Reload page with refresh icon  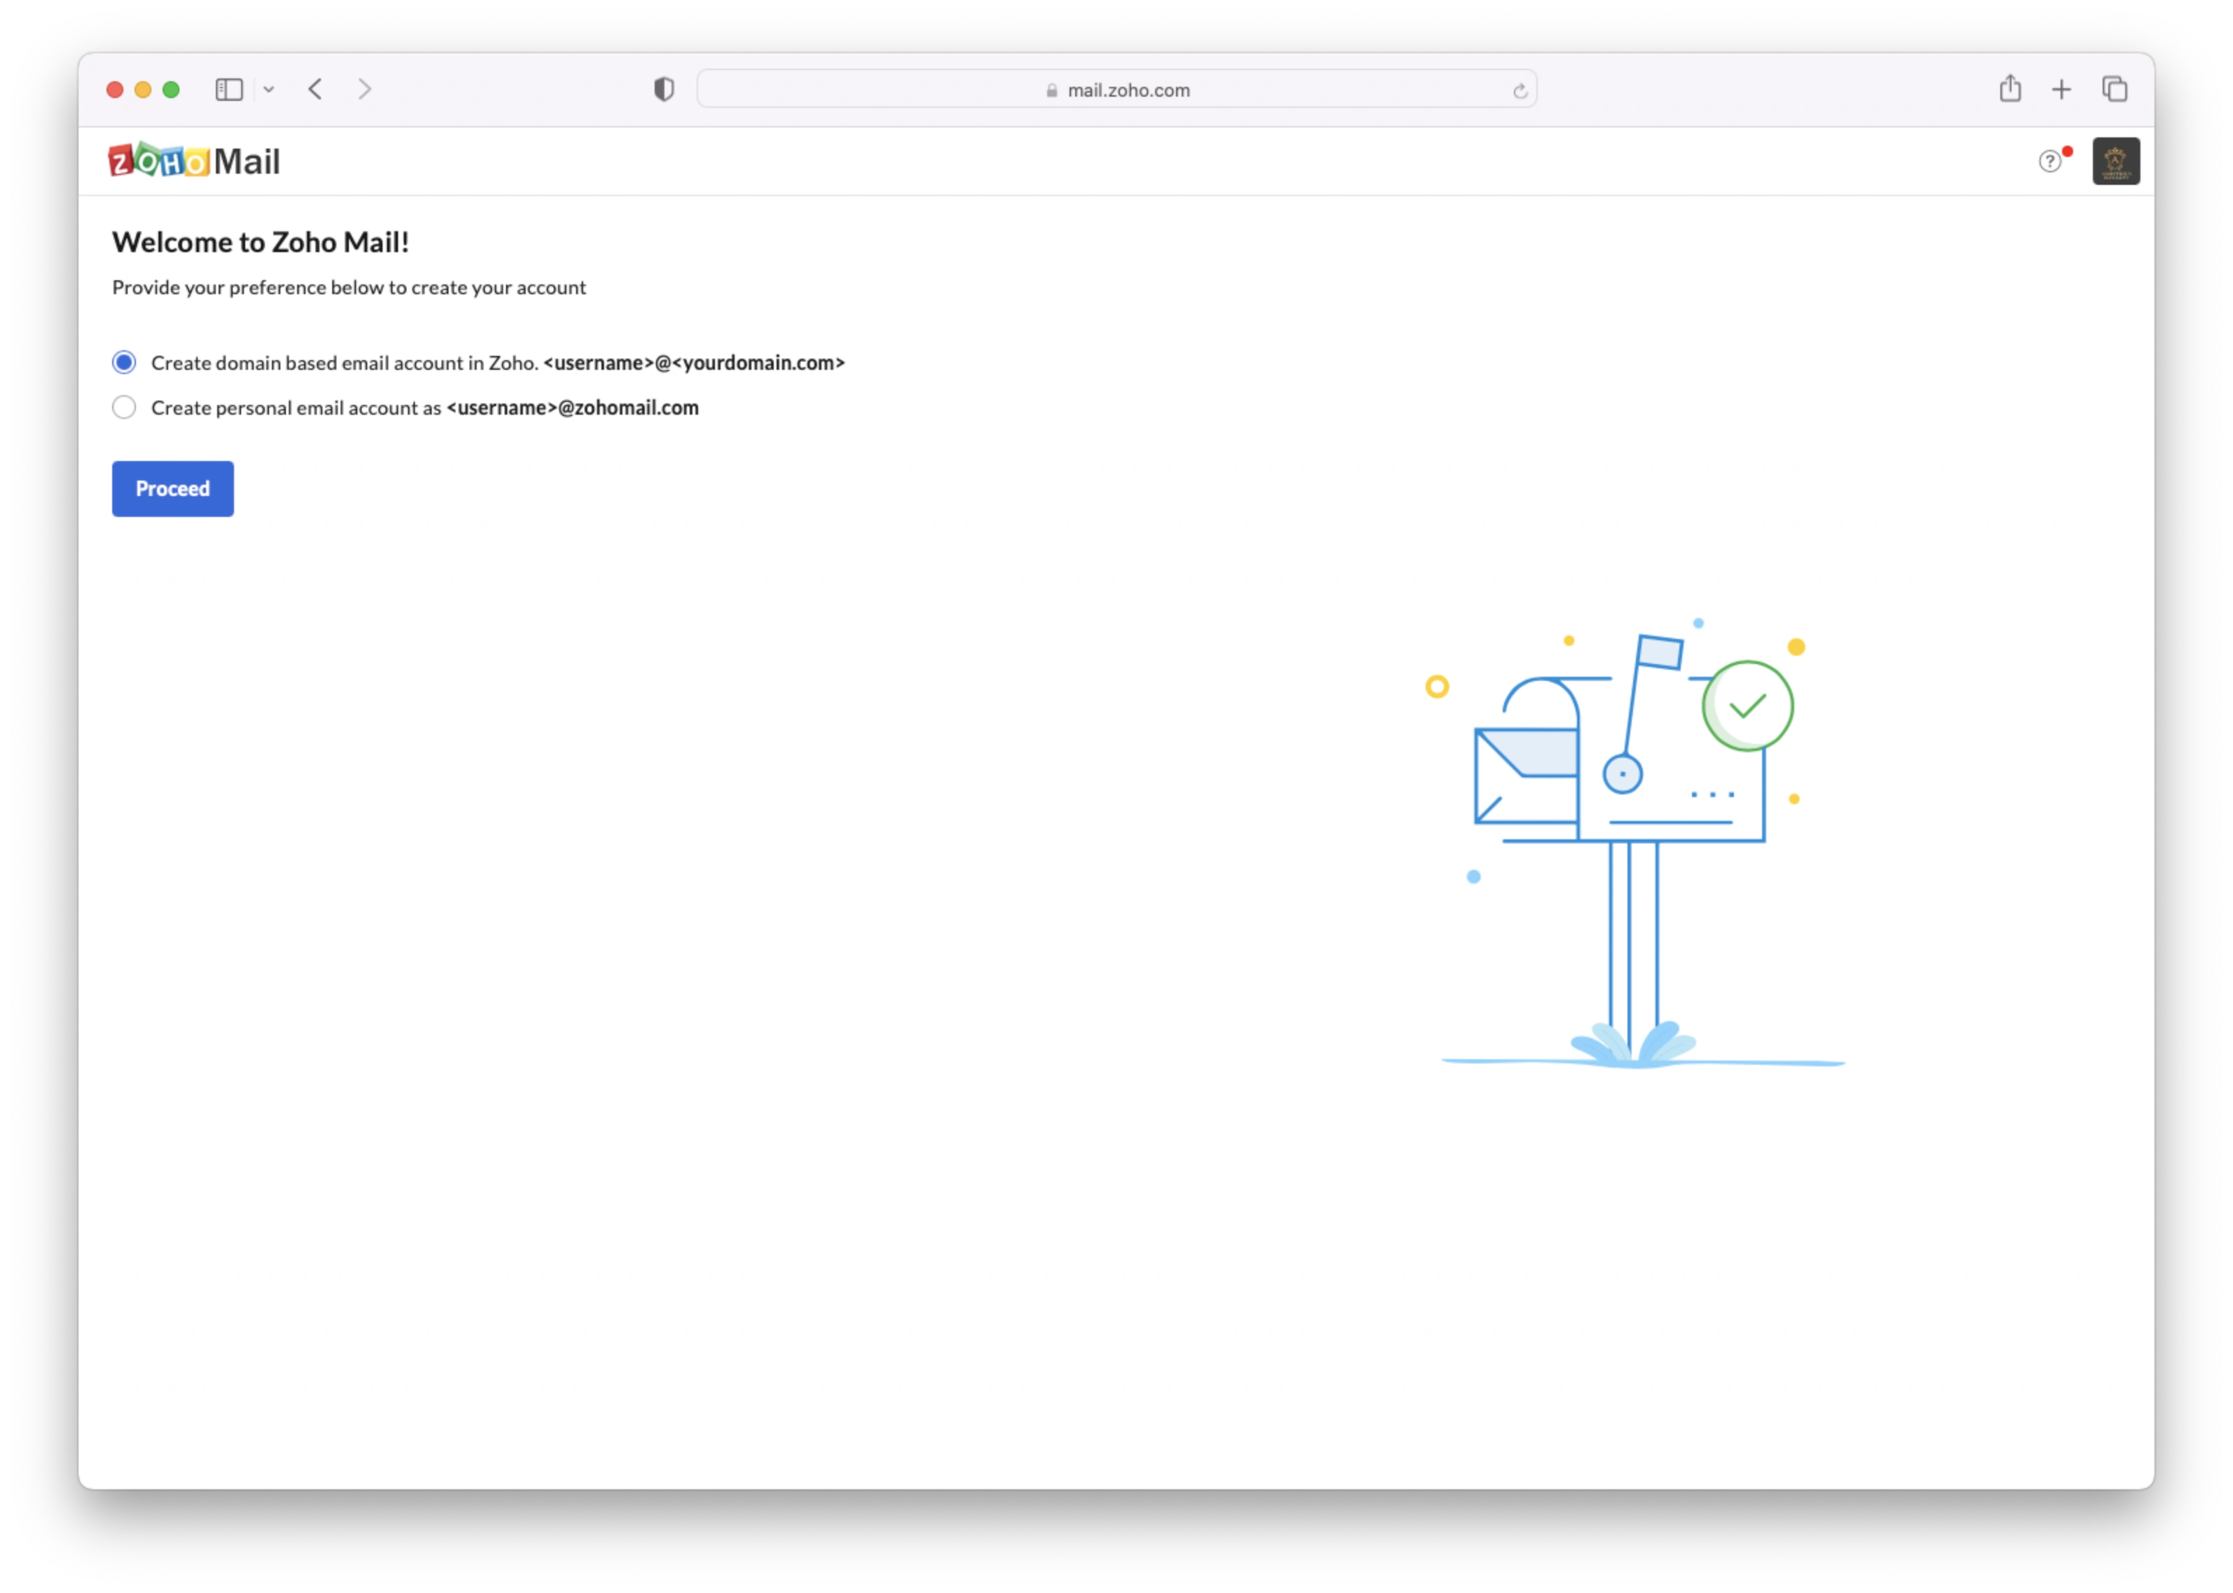(x=1520, y=91)
